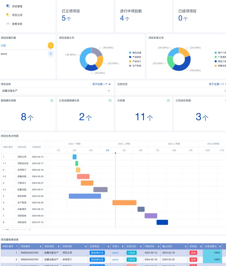Toggle green legend item in 项目来源分布 chart

220,57
